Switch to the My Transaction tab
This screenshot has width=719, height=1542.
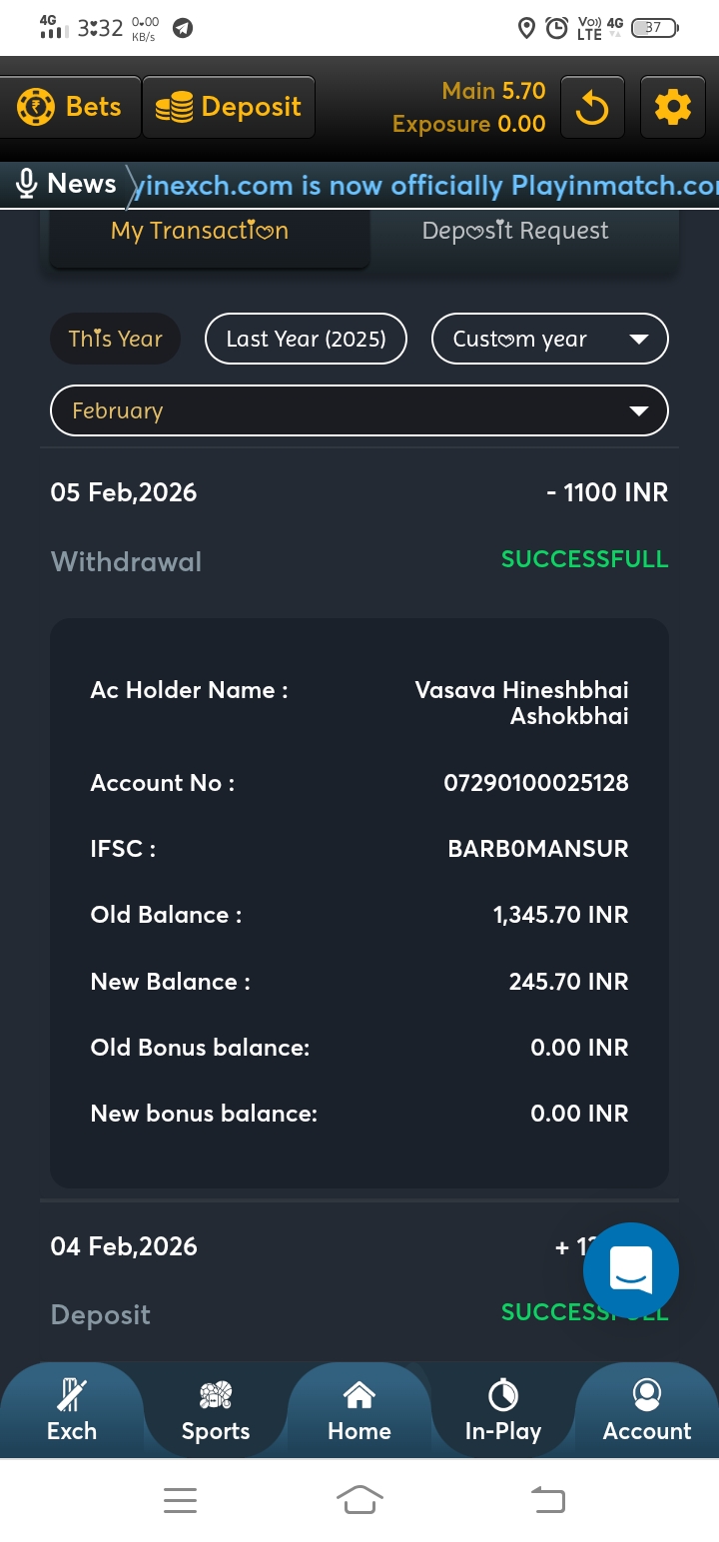[200, 231]
